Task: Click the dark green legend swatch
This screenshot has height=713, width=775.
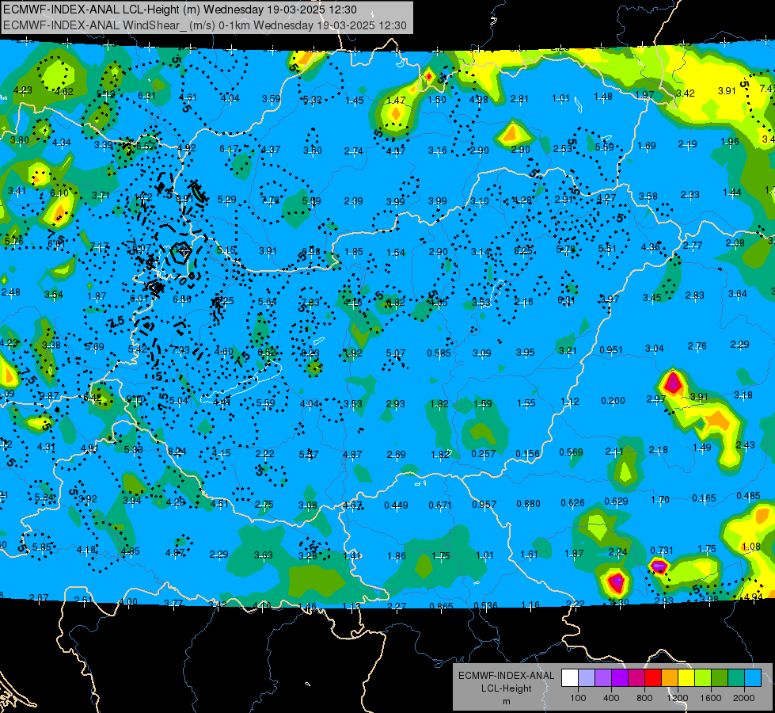Action: click(x=719, y=678)
